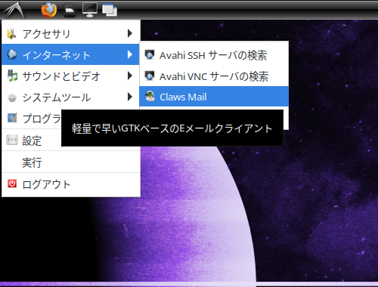Open the file manager panel icon

70,10
